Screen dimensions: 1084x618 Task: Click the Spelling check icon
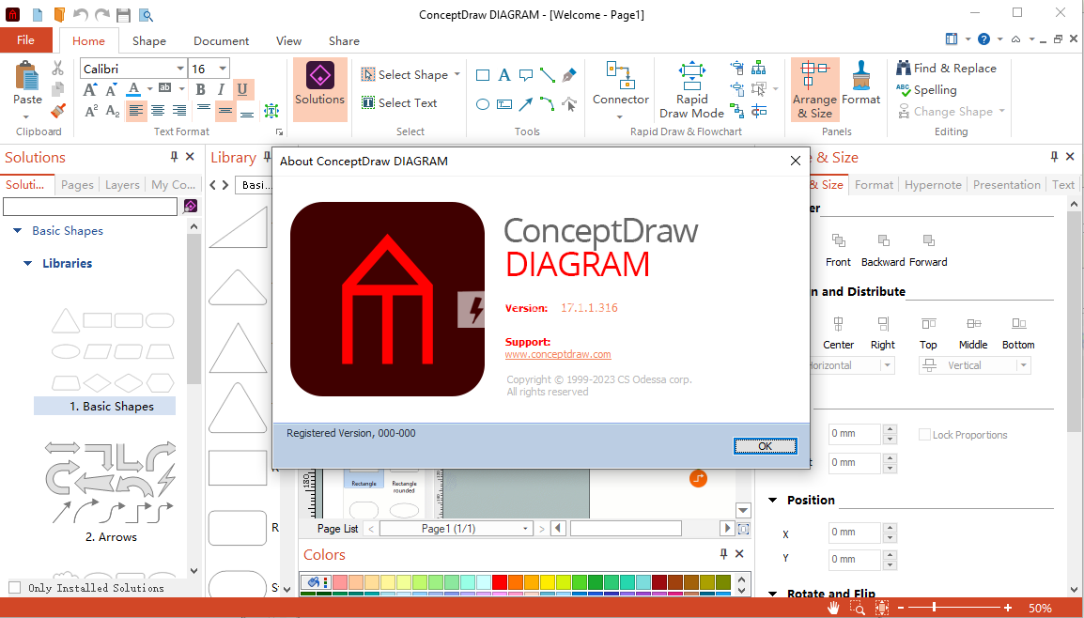click(x=904, y=90)
